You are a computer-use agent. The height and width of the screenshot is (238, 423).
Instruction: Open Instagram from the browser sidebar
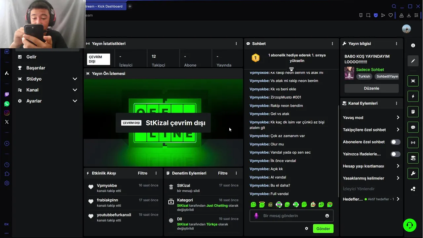[7, 113]
